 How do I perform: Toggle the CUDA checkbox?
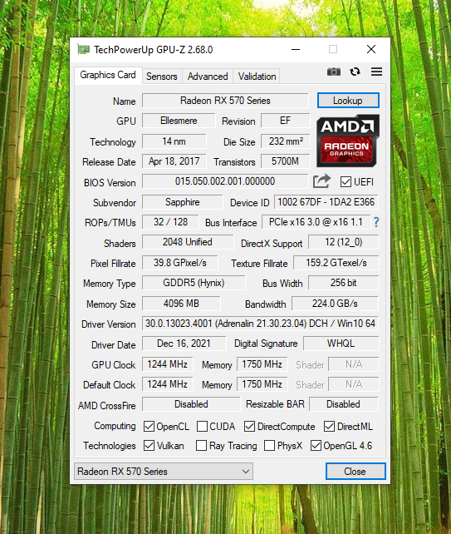point(202,427)
